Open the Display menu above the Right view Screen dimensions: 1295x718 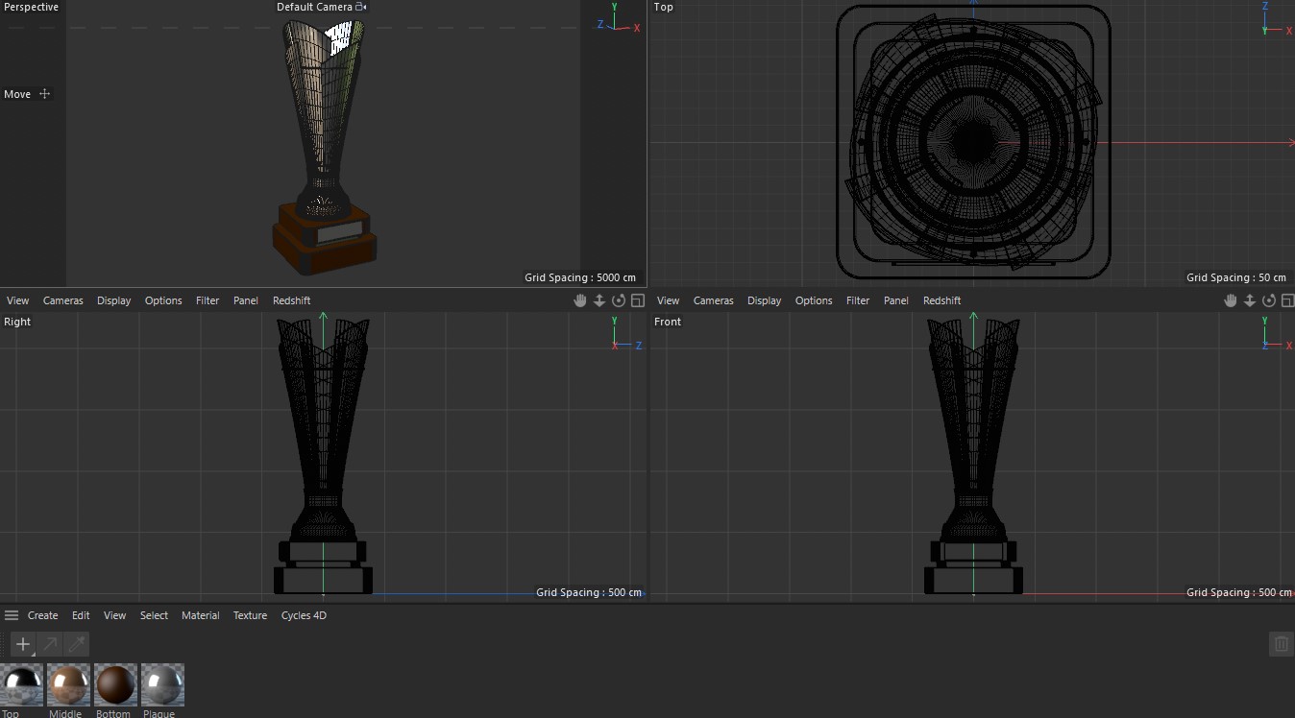(113, 300)
